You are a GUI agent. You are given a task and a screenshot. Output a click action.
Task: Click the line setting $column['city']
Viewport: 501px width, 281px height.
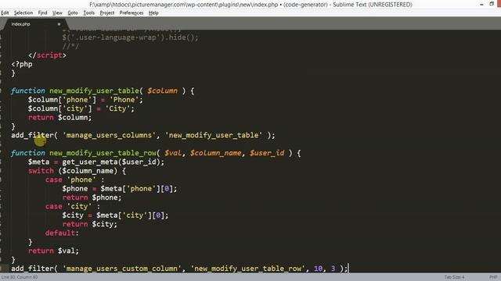(81, 108)
